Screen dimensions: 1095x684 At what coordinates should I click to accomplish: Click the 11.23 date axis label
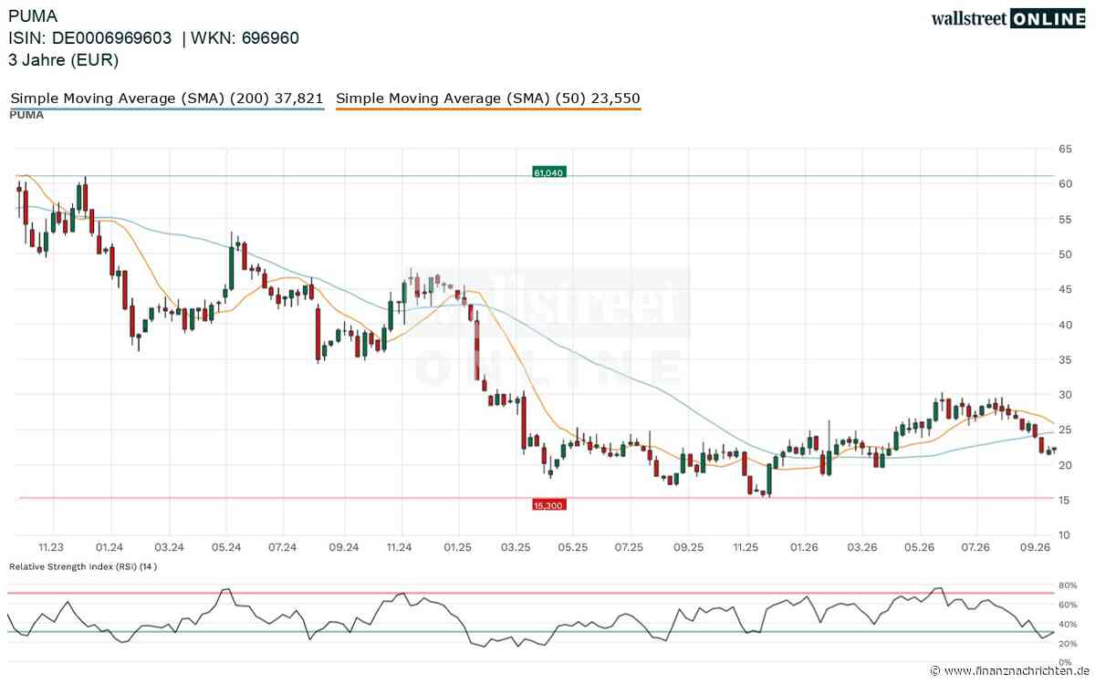click(52, 547)
